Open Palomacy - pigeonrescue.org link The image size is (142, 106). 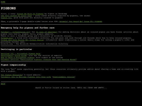click(15, 32)
